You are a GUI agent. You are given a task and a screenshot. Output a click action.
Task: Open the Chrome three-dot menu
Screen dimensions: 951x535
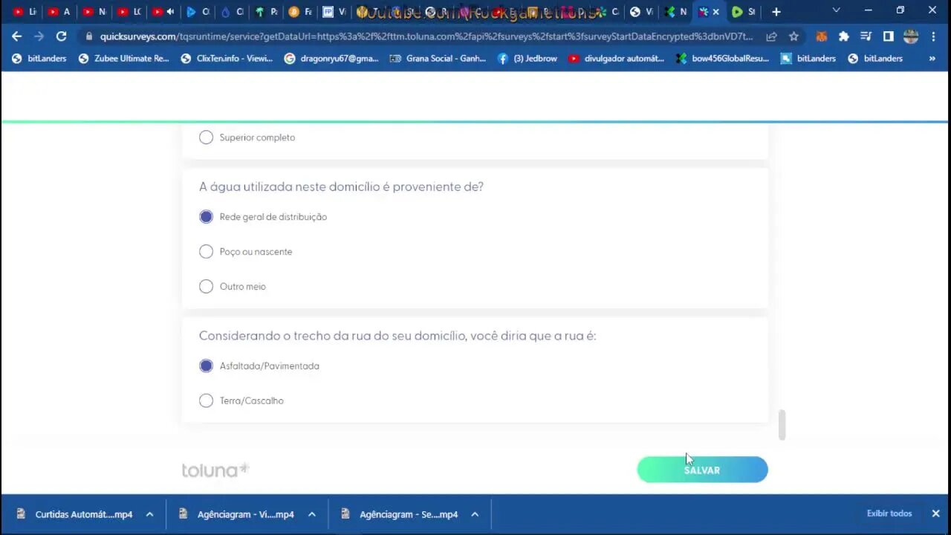click(933, 36)
